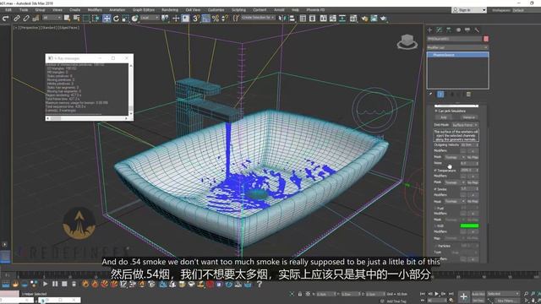Toggle the Angle Snap button
The height and width of the screenshot is (304, 541).
[205, 19]
